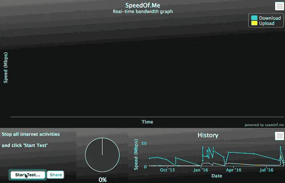
Task: Open the bandwidth graph hamburger menu
Action: [x=279, y=6]
